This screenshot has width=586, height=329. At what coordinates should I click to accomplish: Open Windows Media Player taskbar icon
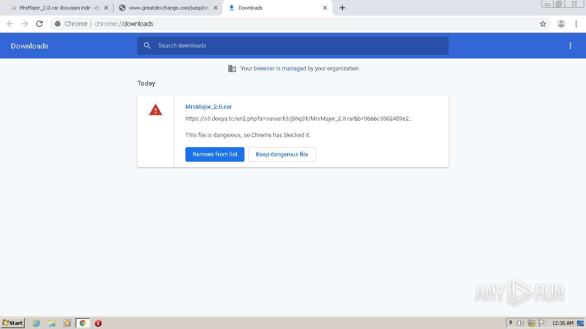pos(67,323)
